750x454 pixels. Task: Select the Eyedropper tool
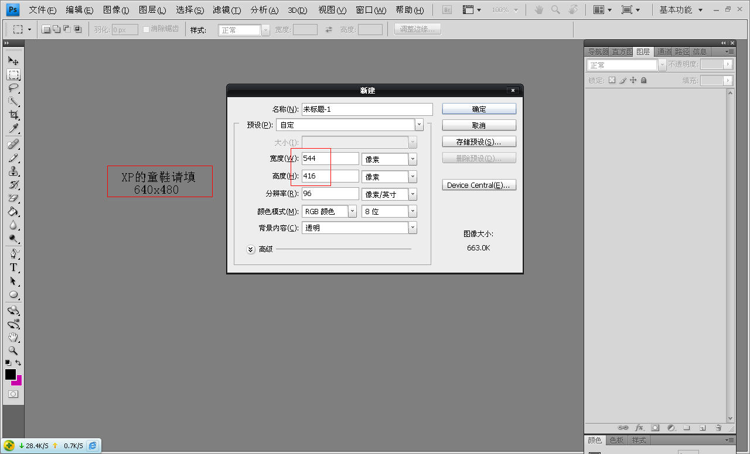point(13,129)
